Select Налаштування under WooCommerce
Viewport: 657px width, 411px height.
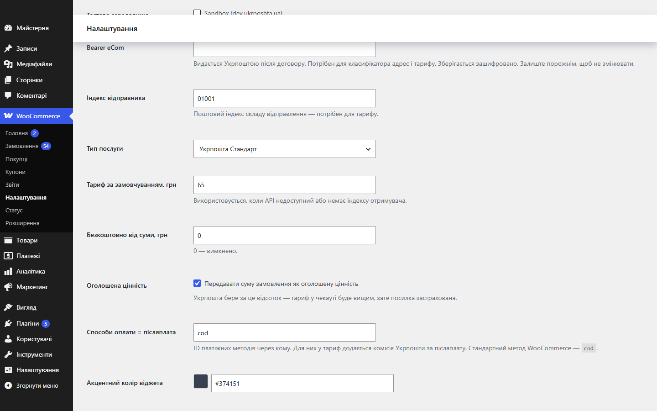click(x=26, y=197)
